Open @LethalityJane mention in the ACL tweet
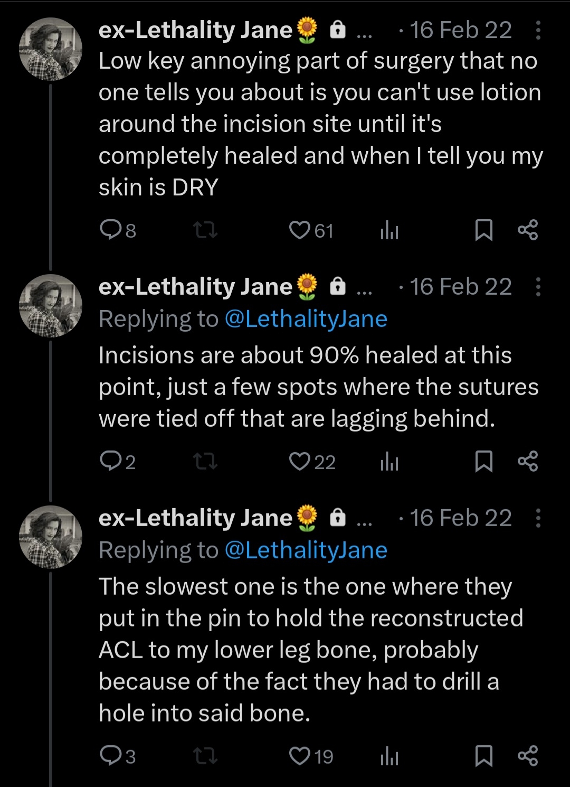 tap(306, 550)
